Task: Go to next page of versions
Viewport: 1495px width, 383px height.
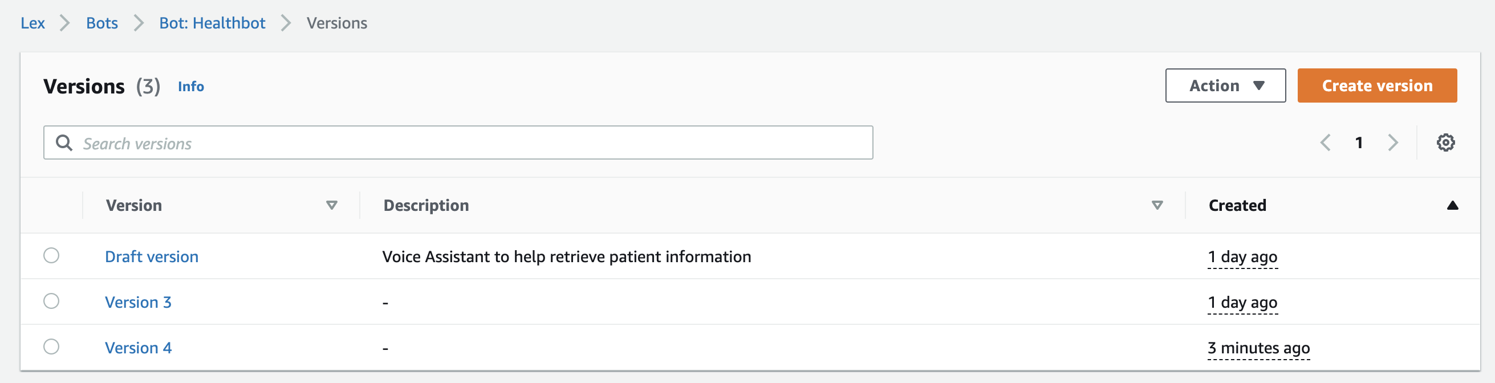Action: (x=1393, y=142)
